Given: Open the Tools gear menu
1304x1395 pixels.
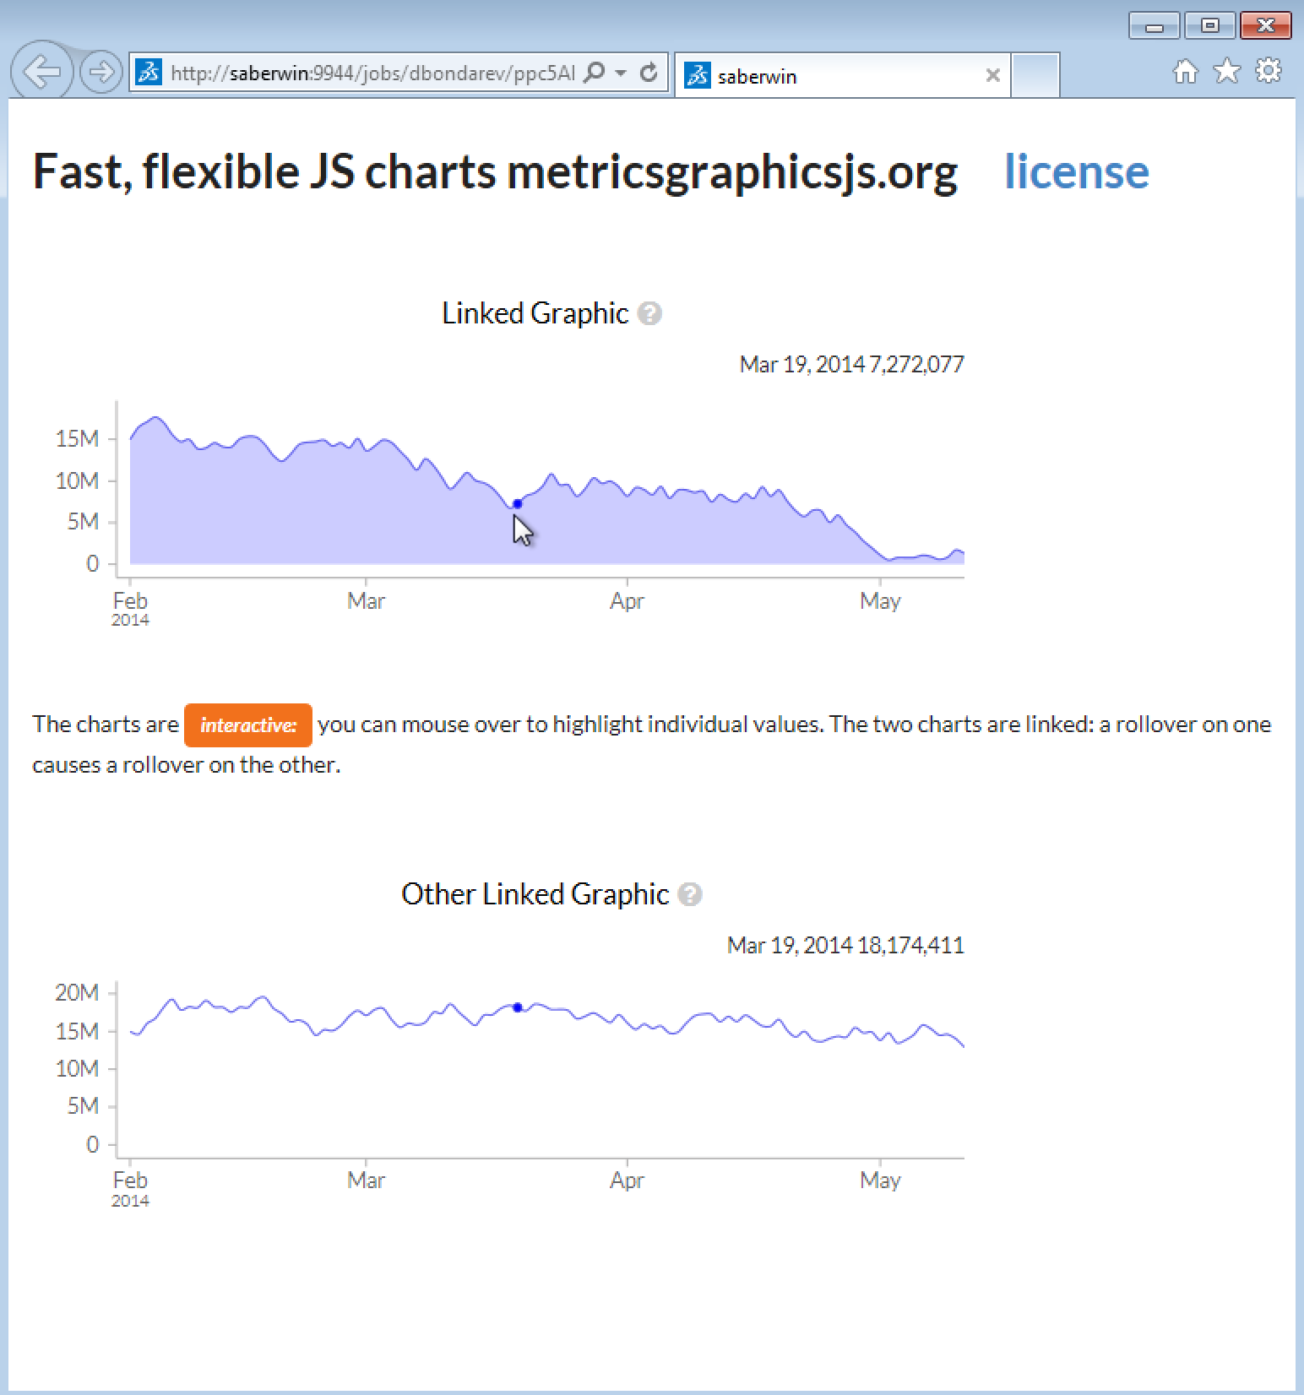Looking at the screenshot, I should coord(1269,71).
